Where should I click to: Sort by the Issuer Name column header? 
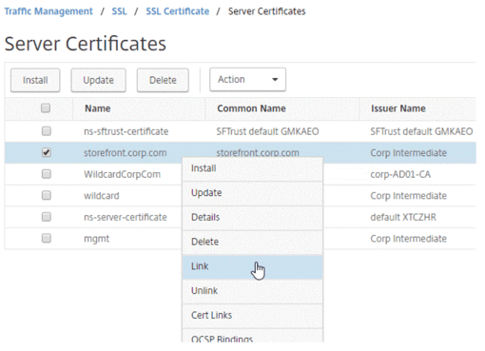tap(398, 108)
